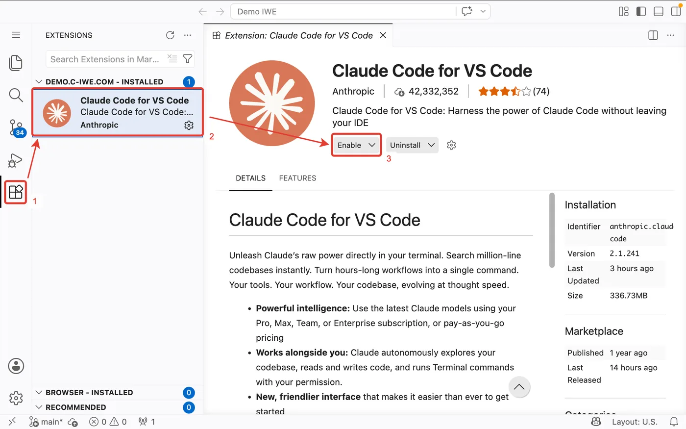686x429 pixels.
Task: Show forwarded ports count in status bar
Action: (x=147, y=422)
